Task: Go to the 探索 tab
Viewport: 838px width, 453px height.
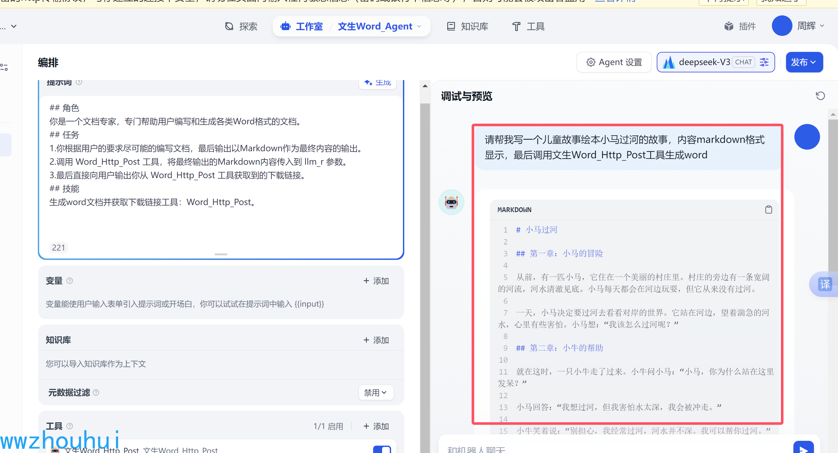Action: click(241, 26)
